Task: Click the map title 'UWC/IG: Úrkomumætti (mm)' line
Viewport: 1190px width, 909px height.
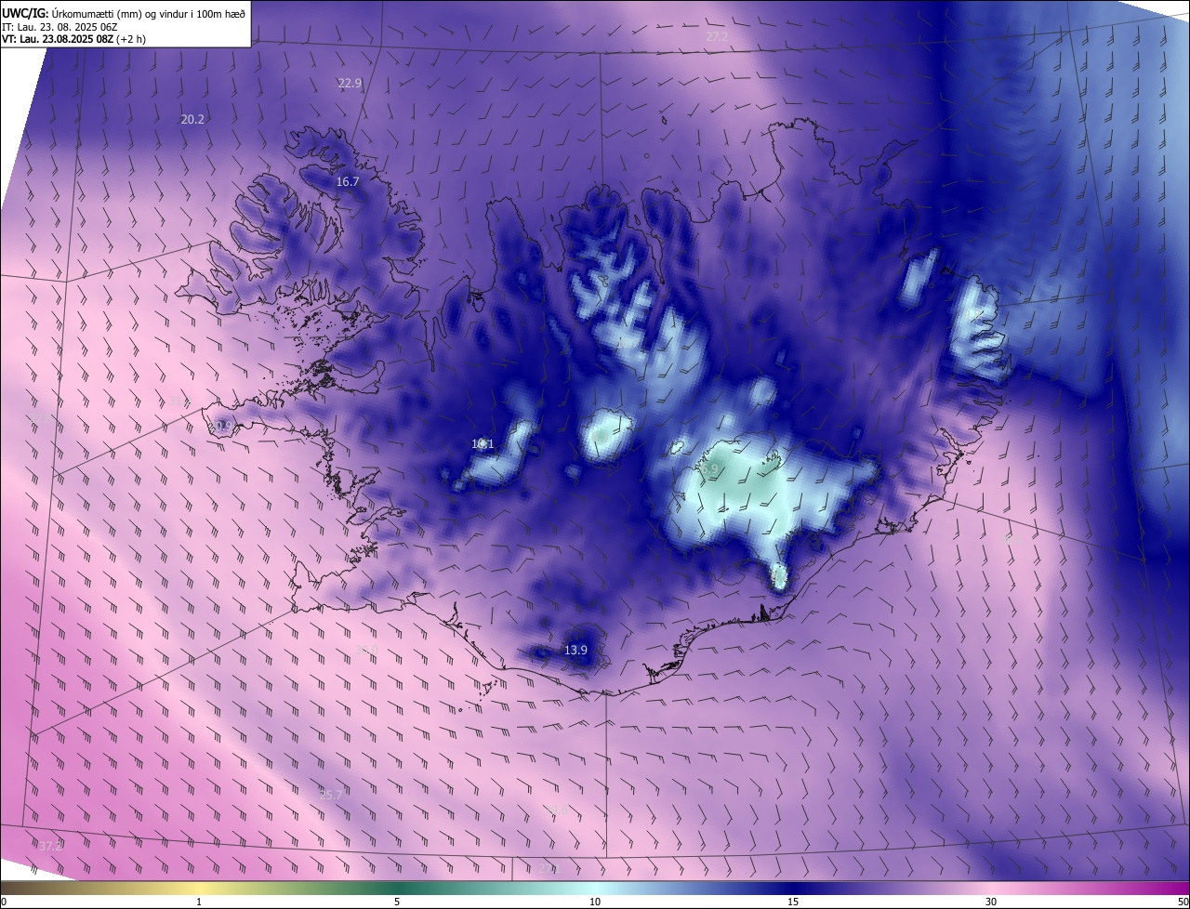Action: [x=124, y=13]
